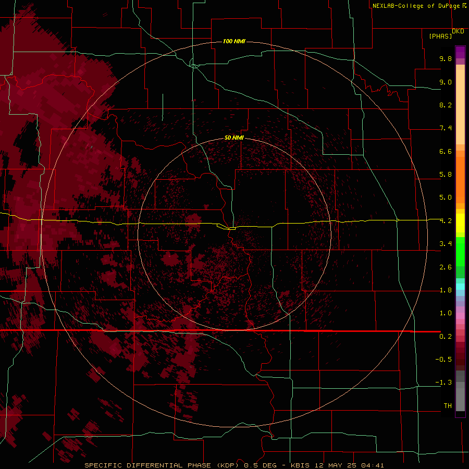
Task: Click the 6.6 legend value
Action: click(x=446, y=151)
